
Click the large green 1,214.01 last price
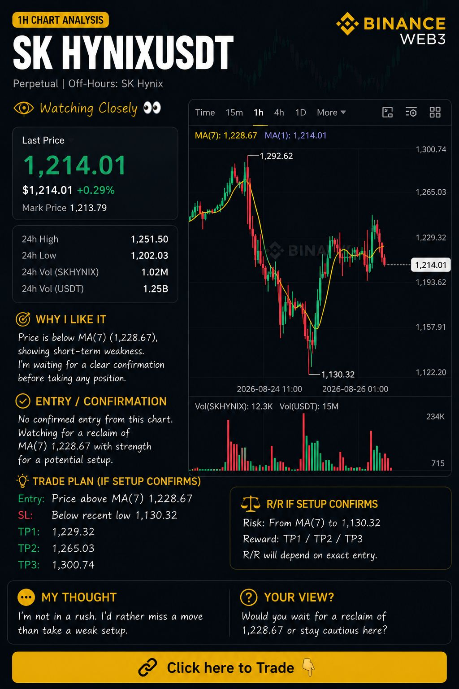[x=75, y=165]
